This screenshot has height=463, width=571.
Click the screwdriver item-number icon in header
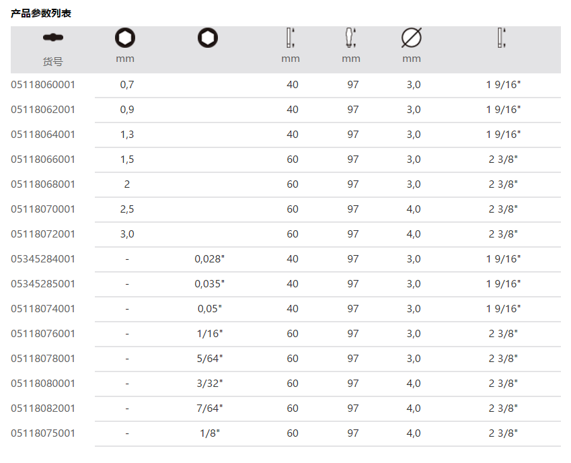click(52, 37)
